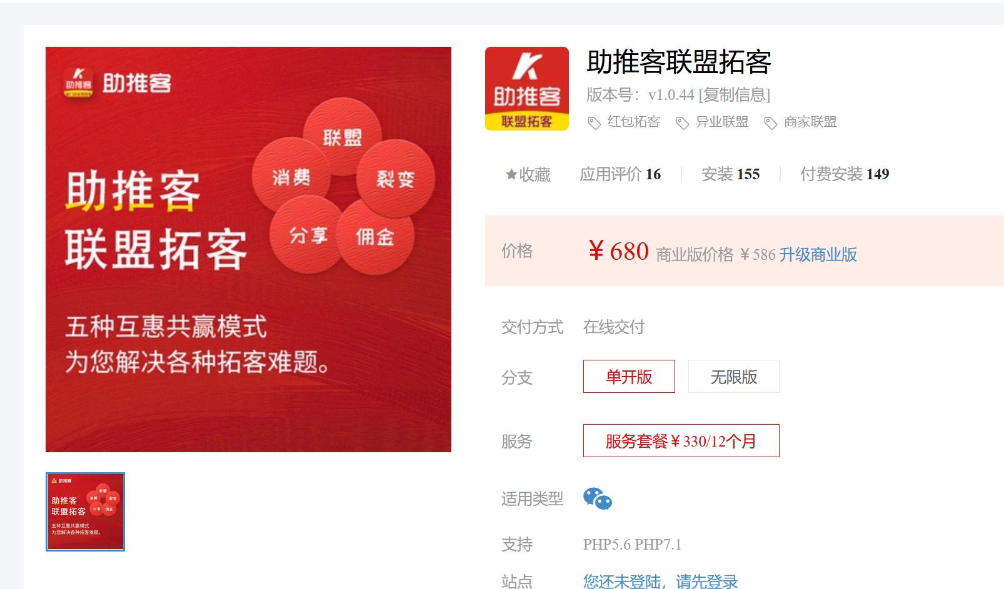This screenshot has height=589, width=1004.
Task: Open the 红包拓客 tag
Action: (634, 122)
